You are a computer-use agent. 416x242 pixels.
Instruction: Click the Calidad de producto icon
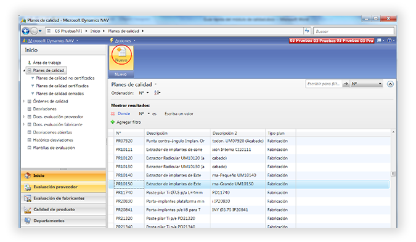(x=27, y=209)
